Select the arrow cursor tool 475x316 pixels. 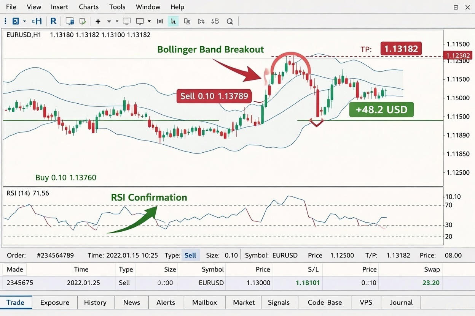(201, 21)
